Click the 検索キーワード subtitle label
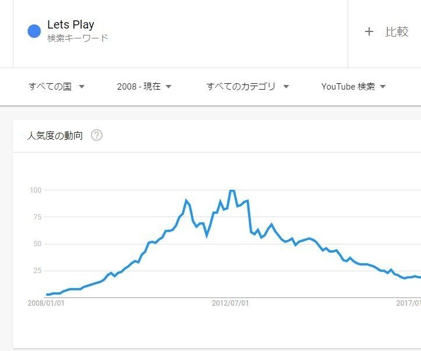This screenshot has height=351, width=421. pyautogui.click(x=77, y=38)
